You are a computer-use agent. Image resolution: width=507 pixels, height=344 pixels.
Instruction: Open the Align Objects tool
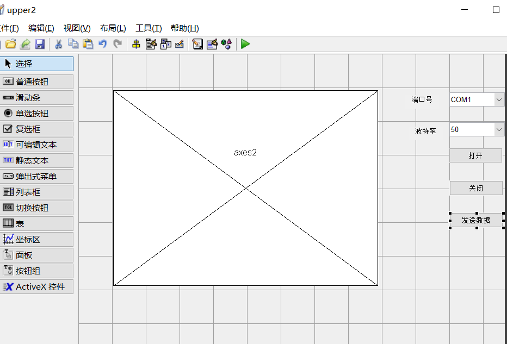pyautogui.click(x=136, y=44)
